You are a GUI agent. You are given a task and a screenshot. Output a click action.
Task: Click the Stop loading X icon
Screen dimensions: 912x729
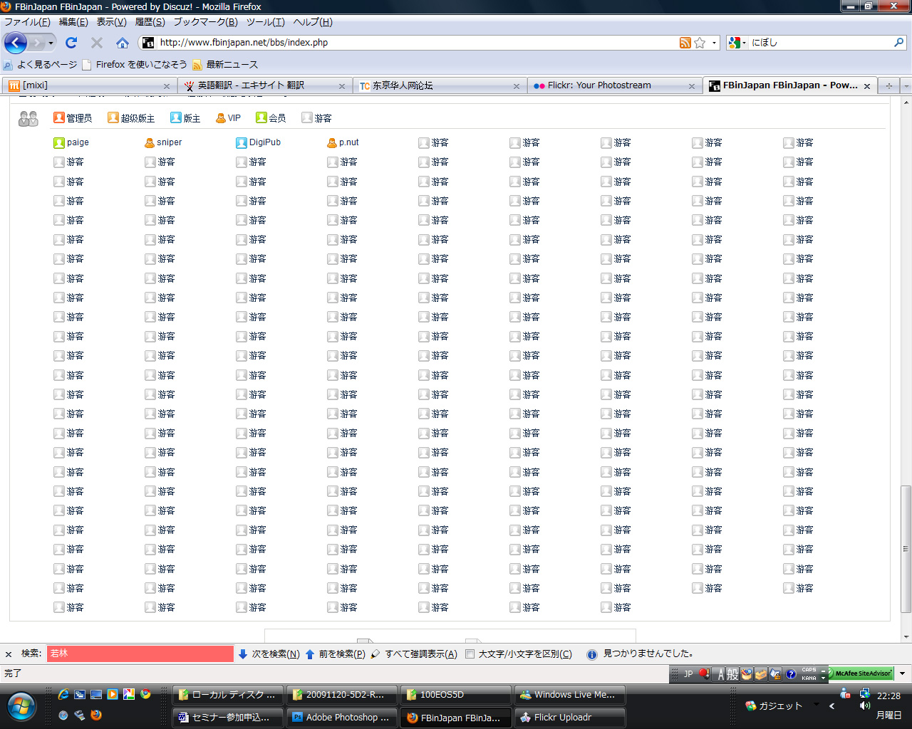(97, 43)
